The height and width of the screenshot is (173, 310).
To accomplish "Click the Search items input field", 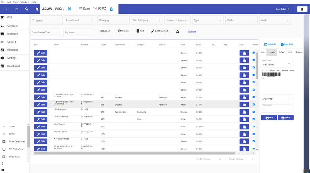I will pos(46,20).
